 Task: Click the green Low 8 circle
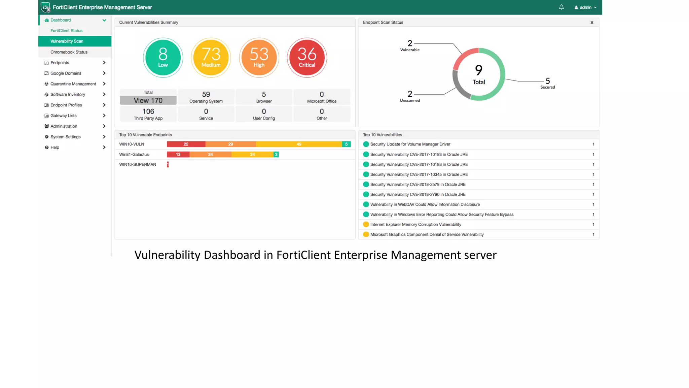tap(163, 58)
